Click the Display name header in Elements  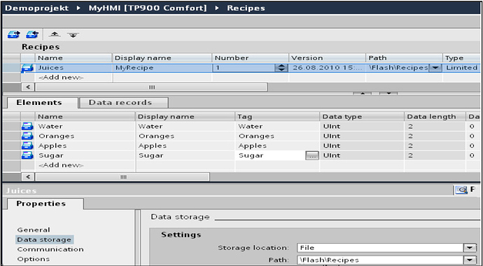[185, 117]
